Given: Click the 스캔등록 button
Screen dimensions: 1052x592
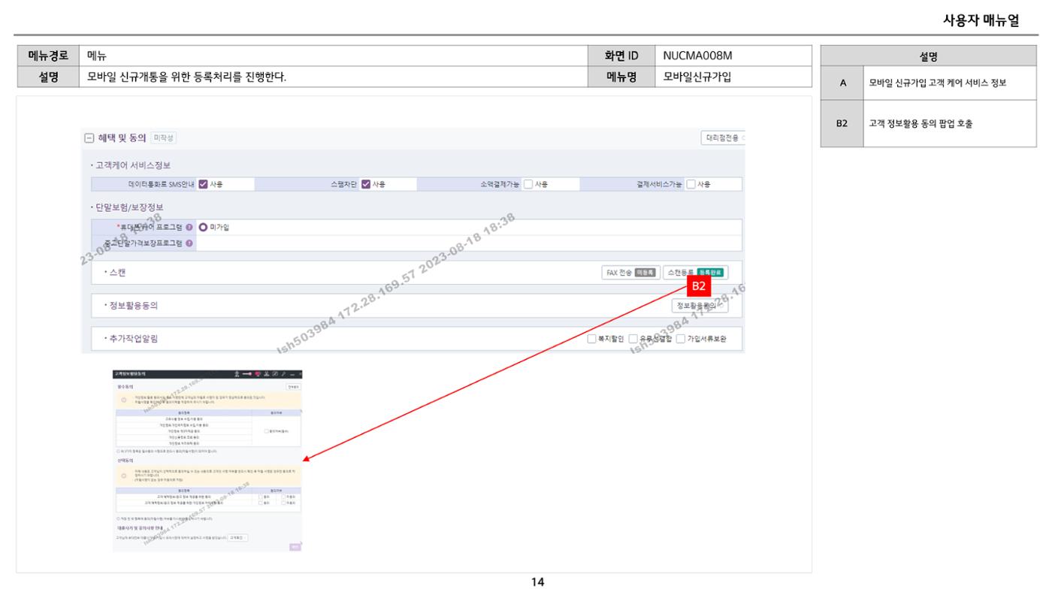Looking at the screenshot, I should click(x=695, y=273).
